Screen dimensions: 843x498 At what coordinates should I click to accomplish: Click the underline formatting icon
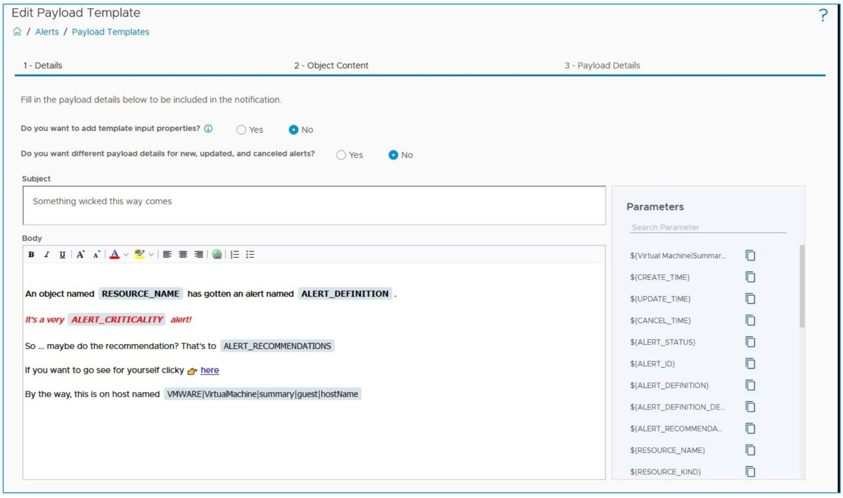pyautogui.click(x=62, y=255)
